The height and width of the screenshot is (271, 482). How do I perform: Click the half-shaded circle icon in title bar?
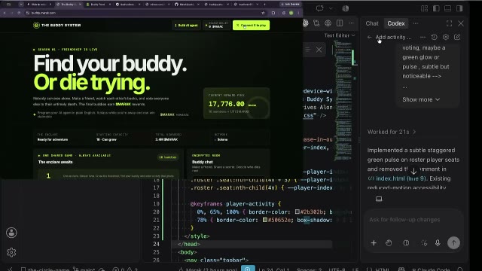coord(346,8)
